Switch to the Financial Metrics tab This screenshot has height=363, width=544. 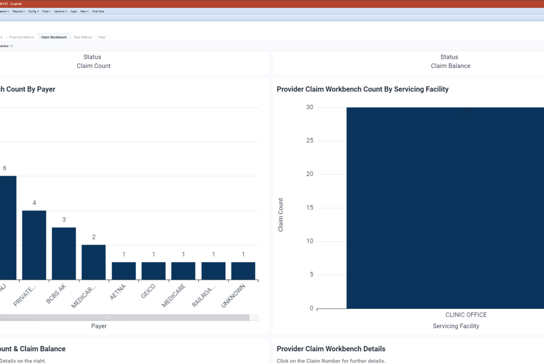tap(22, 37)
